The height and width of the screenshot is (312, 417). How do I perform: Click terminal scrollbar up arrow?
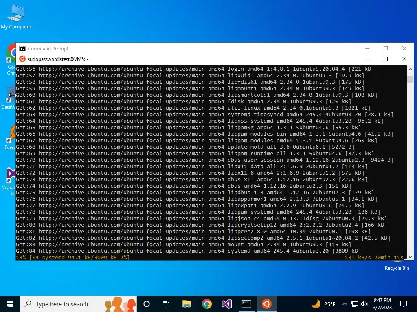click(410, 68)
